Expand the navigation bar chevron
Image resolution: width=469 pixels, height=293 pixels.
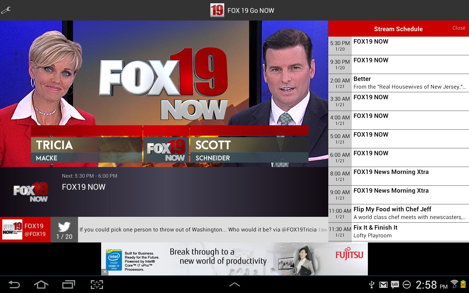point(234,285)
